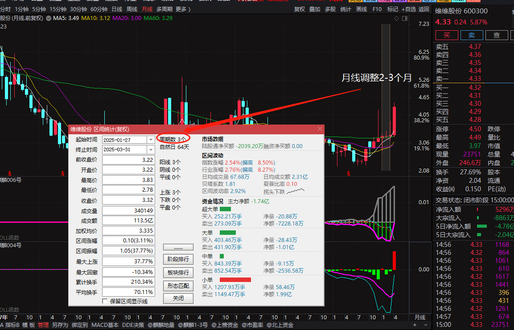
Task: Click 另存为 in the bottom bar
Action: [60, 325]
